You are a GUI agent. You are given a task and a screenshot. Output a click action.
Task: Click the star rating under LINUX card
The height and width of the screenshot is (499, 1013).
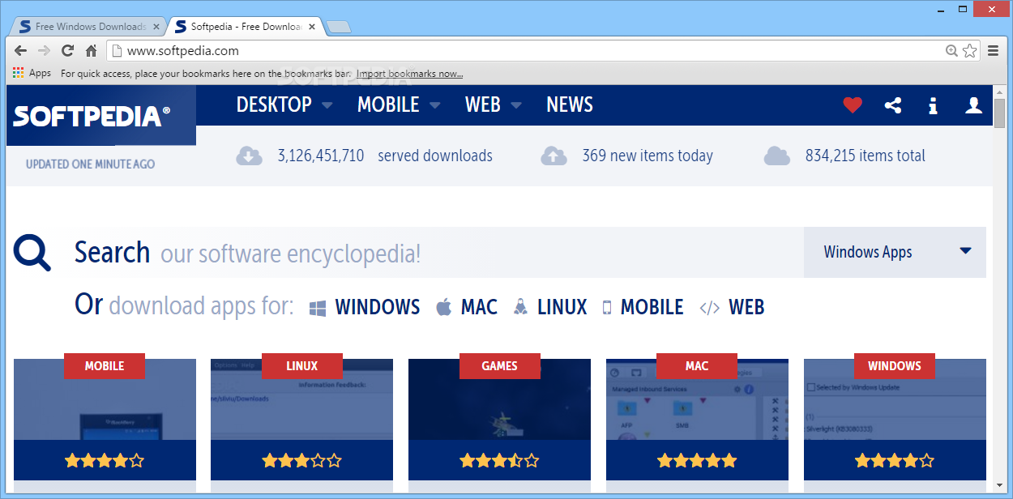coord(301,461)
